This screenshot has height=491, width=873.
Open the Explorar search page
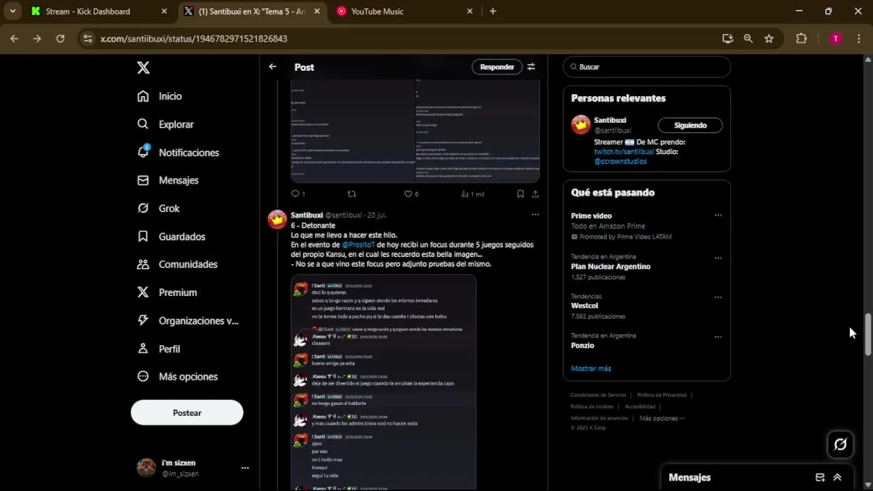(x=166, y=124)
